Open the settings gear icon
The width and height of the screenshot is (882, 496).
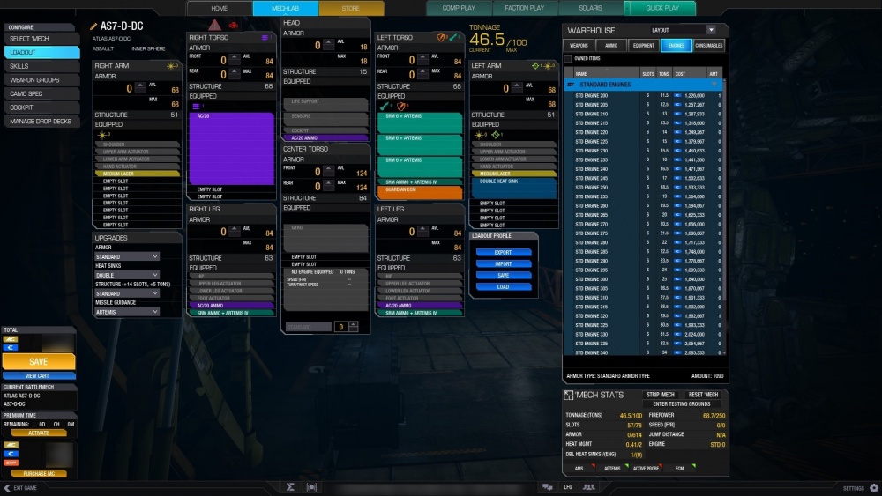[x=873, y=488]
